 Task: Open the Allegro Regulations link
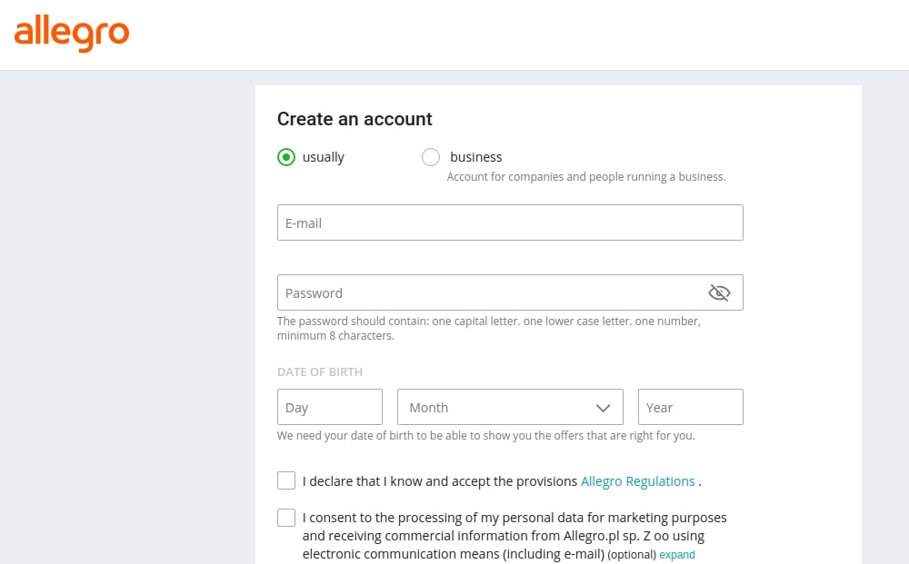(637, 481)
